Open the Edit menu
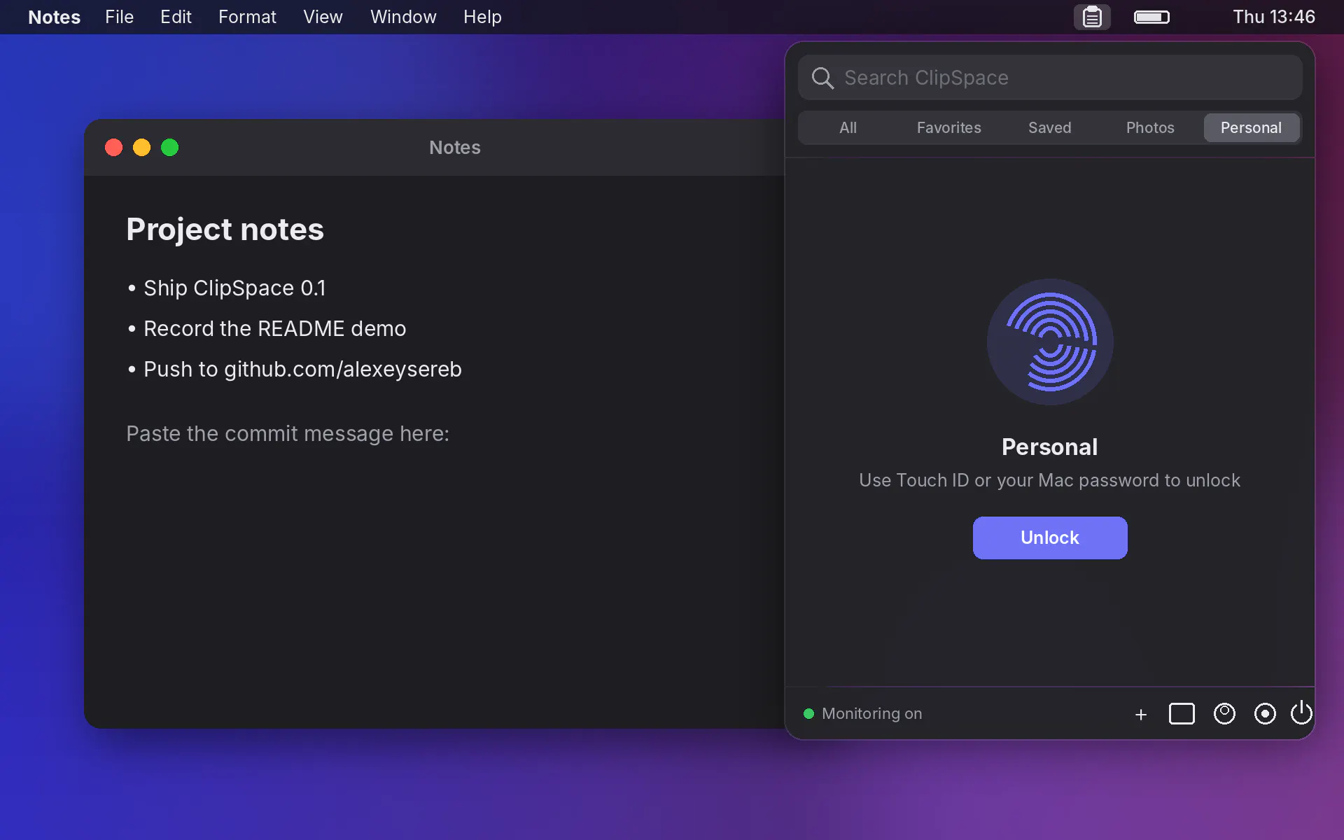 pos(176,17)
